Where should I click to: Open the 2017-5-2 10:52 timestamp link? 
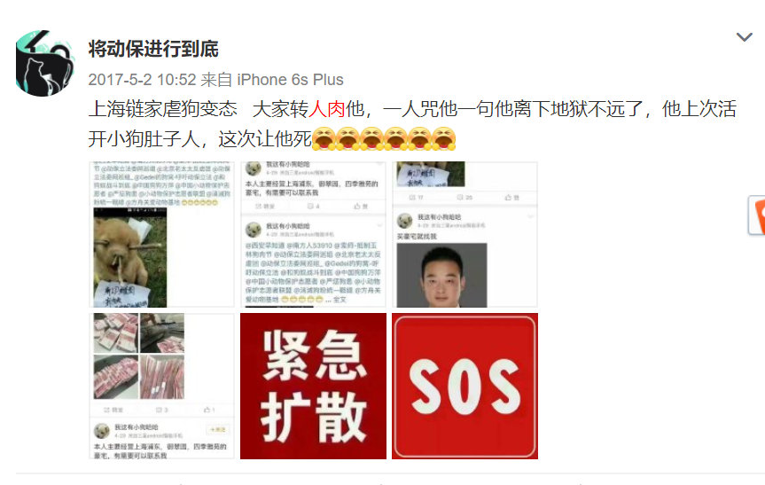pyautogui.click(x=142, y=80)
